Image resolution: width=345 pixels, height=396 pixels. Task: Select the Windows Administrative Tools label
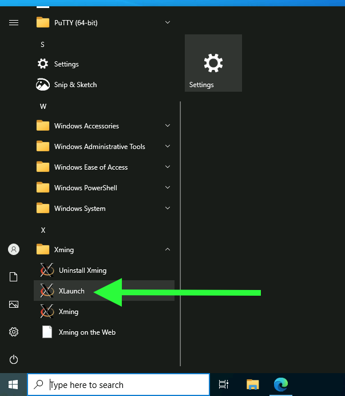pos(100,147)
